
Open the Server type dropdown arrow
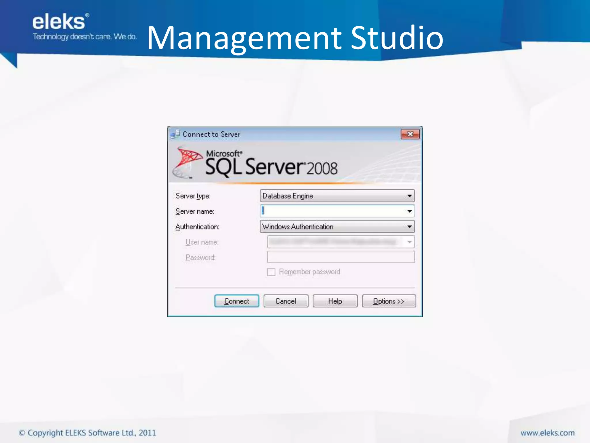[x=409, y=196]
